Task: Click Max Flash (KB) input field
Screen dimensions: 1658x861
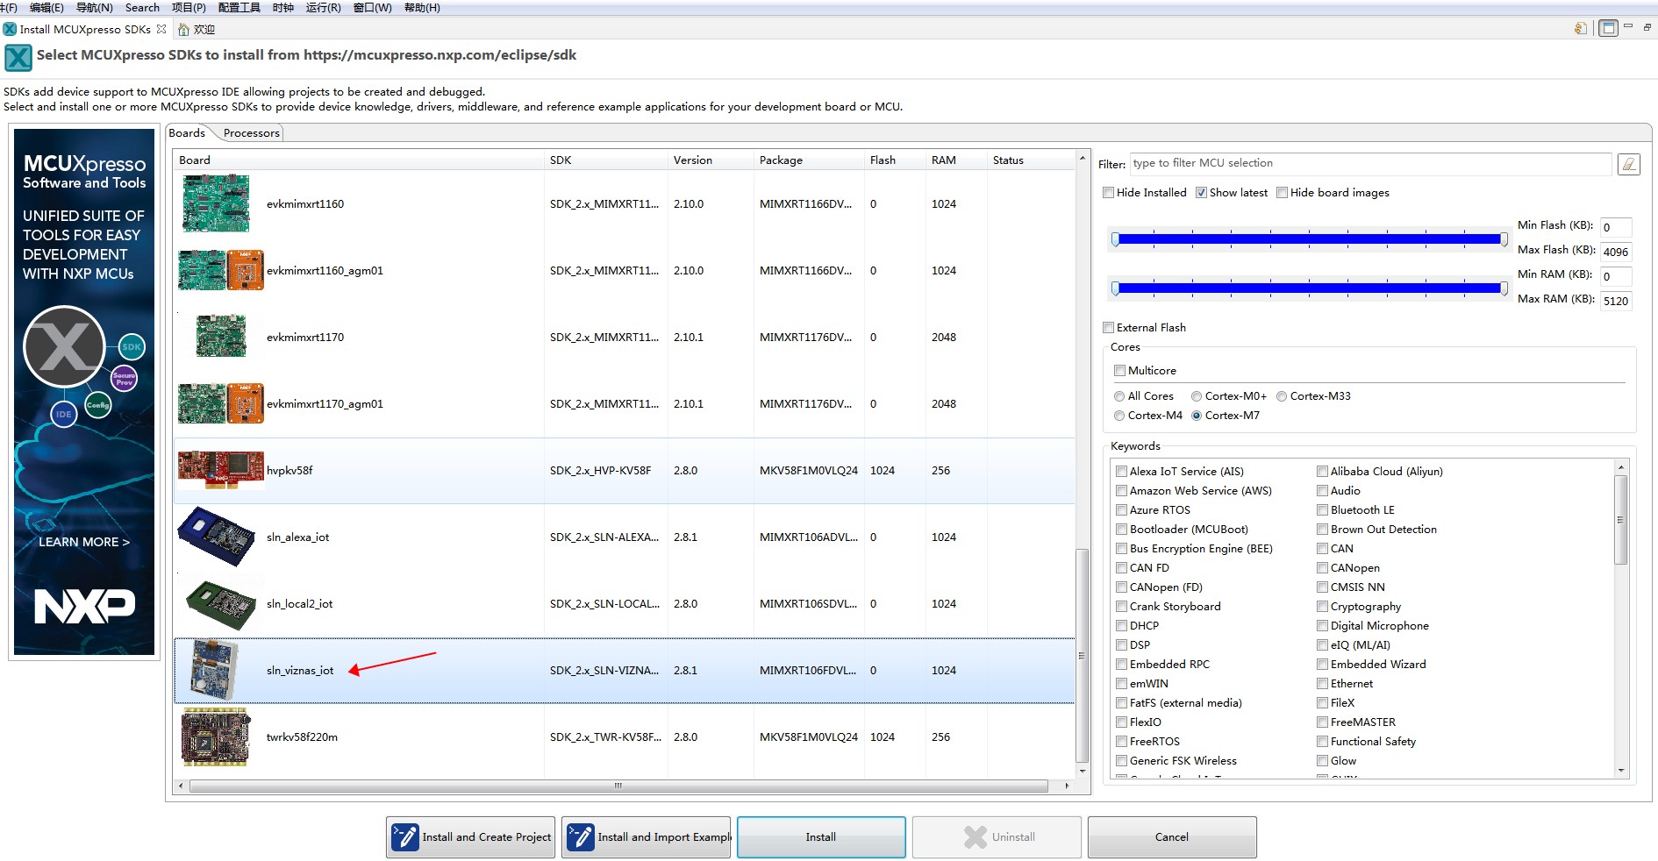Action: pos(1616,252)
